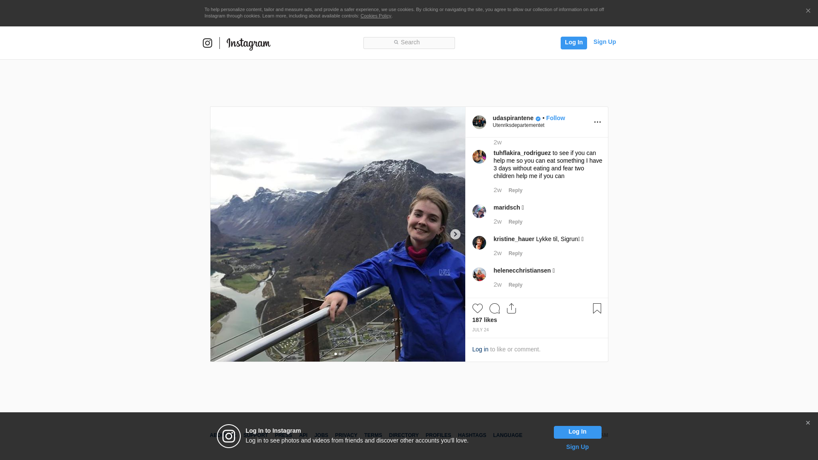Image resolution: width=818 pixels, height=460 pixels.
Task: Open the udaspirantene username link
Action: tap(513, 118)
